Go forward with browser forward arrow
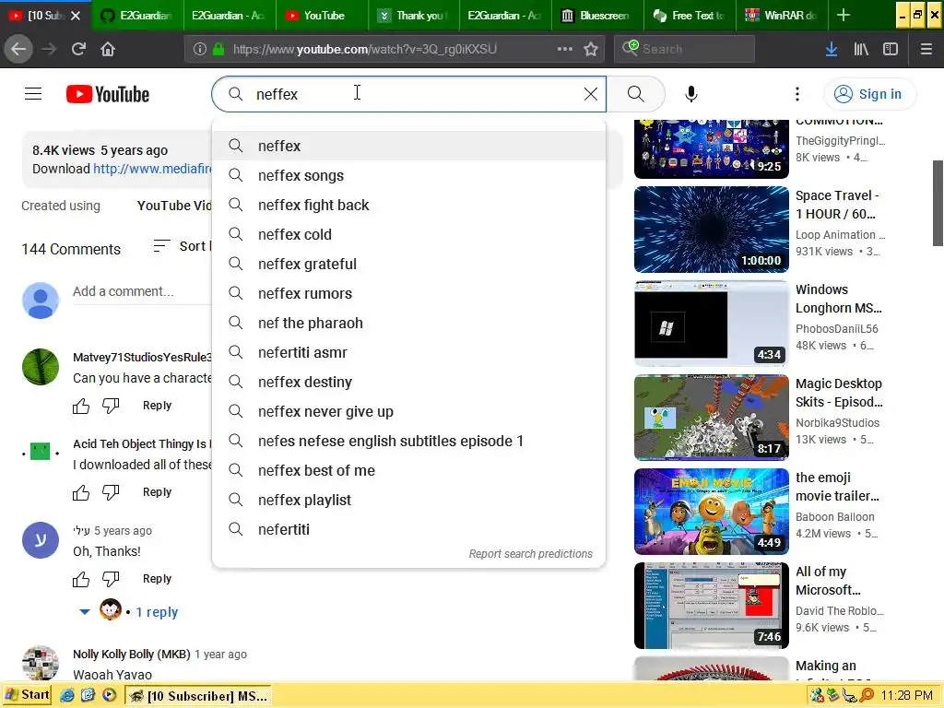Viewport: 944px width, 708px height. [x=49, y=49]
